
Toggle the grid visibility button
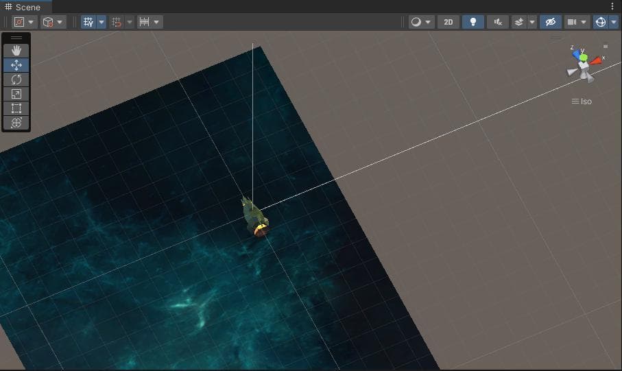click(88, 22)
